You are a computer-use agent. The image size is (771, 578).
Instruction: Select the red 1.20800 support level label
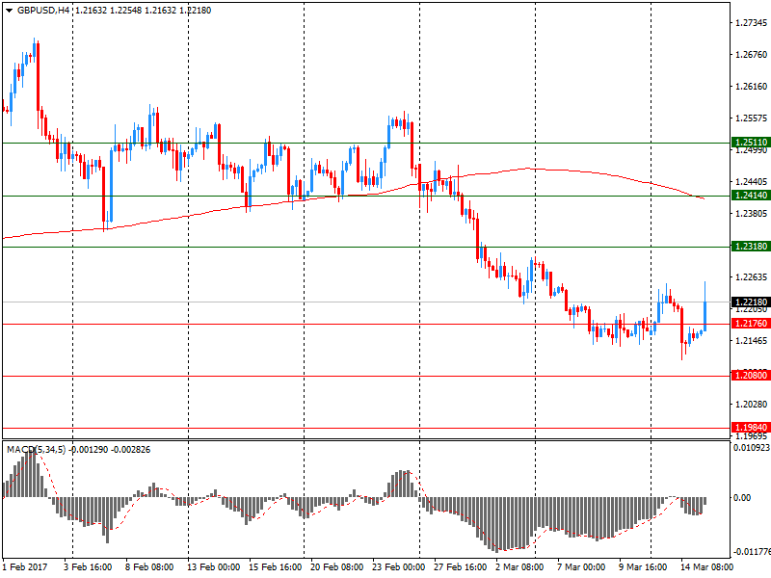(x=750, y=376)
